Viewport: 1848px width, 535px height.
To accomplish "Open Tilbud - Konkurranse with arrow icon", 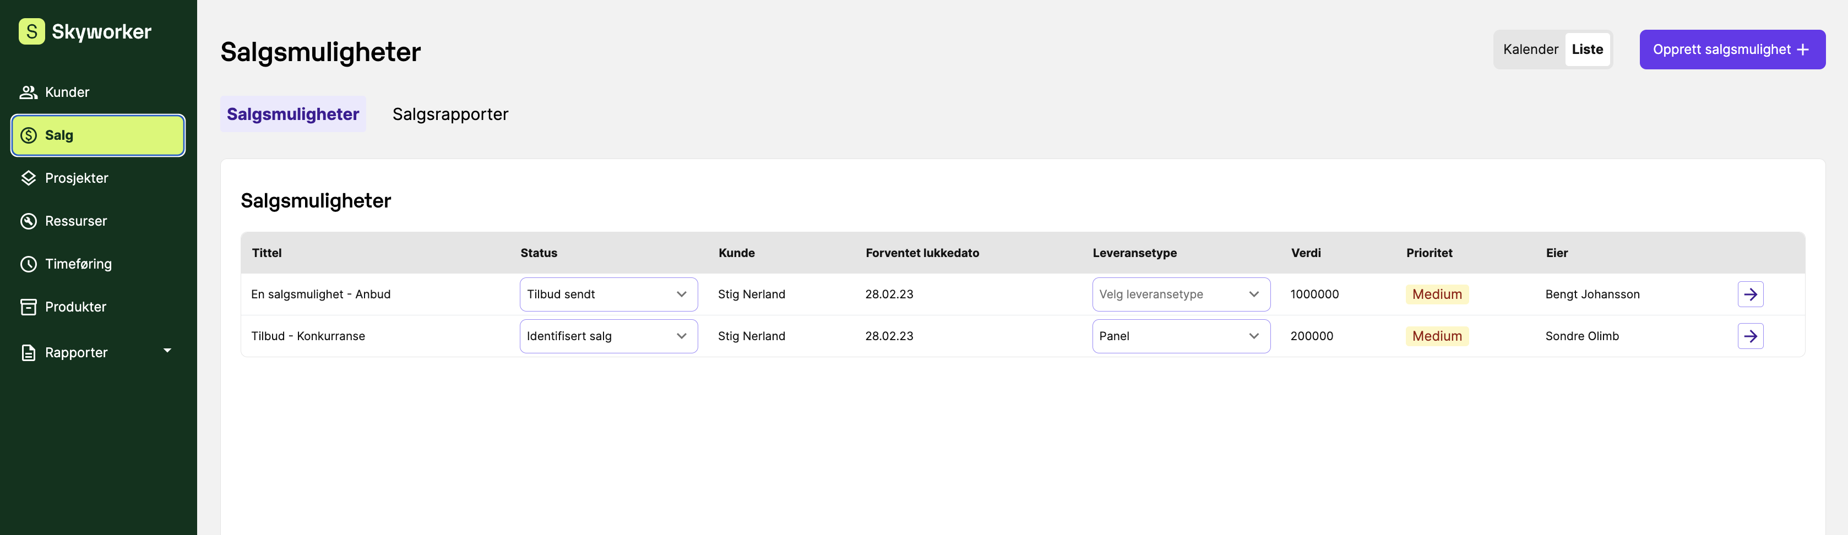I will click(x=1750, y=336).
